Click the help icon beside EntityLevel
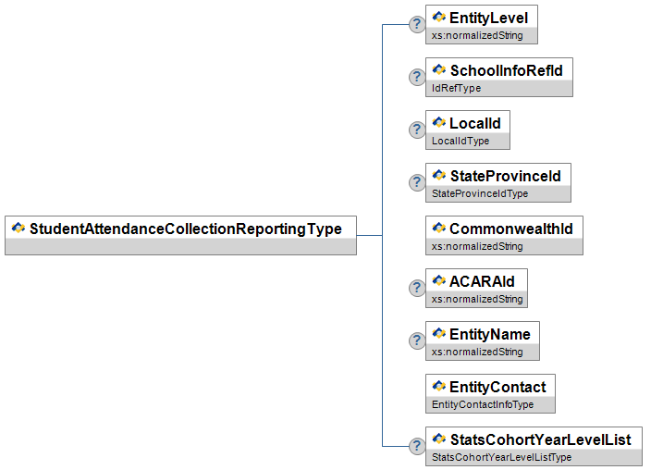 pos(417,24)
